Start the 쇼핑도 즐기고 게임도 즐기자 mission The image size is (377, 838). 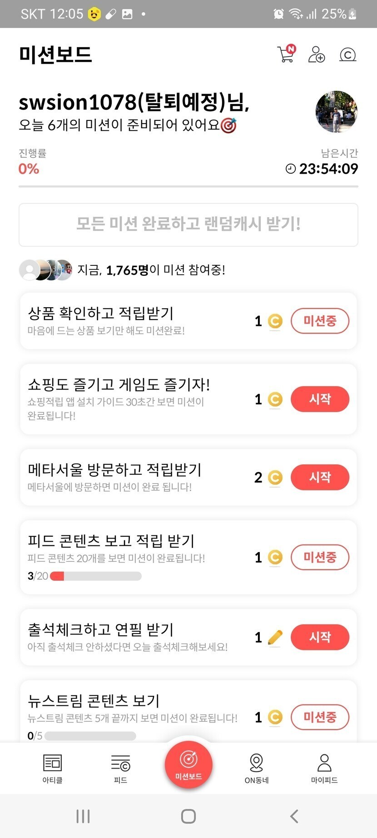320,399
